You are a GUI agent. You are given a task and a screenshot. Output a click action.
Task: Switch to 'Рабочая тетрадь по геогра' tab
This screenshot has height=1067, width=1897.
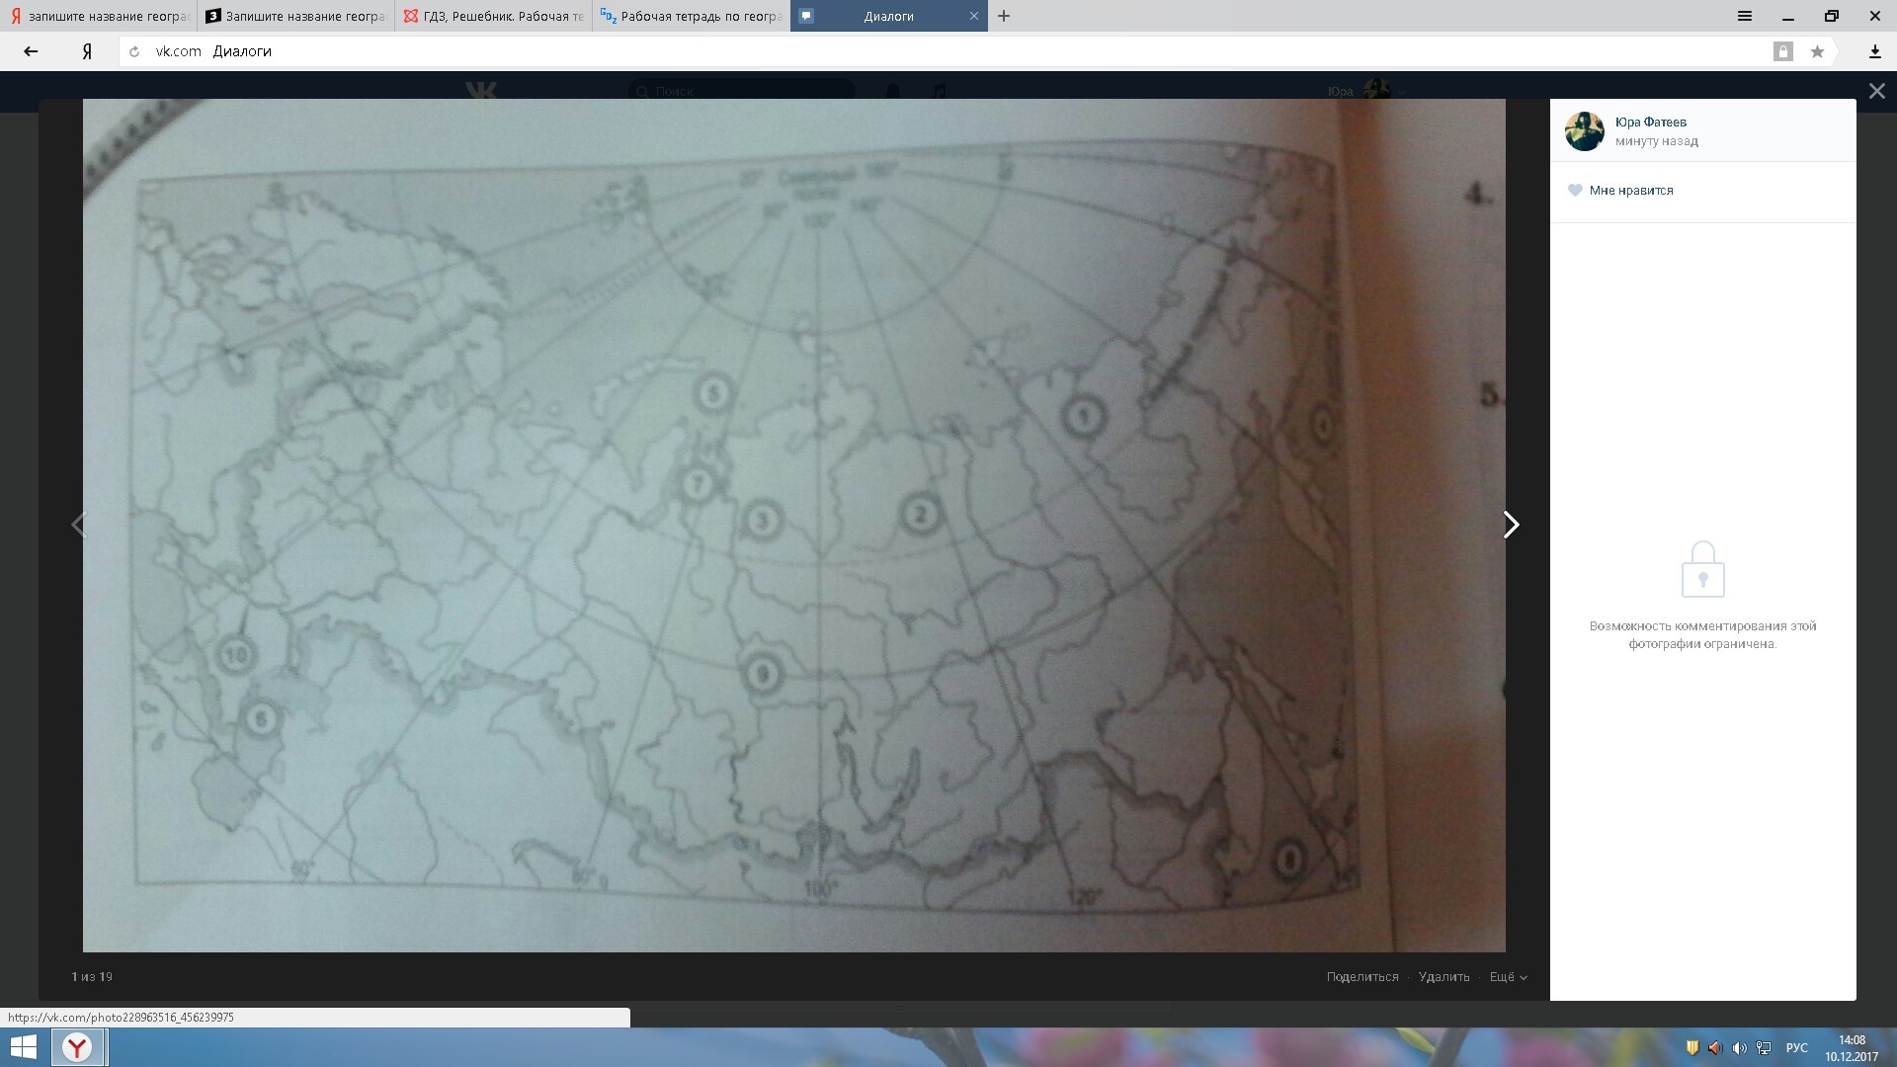click(692, 16)
